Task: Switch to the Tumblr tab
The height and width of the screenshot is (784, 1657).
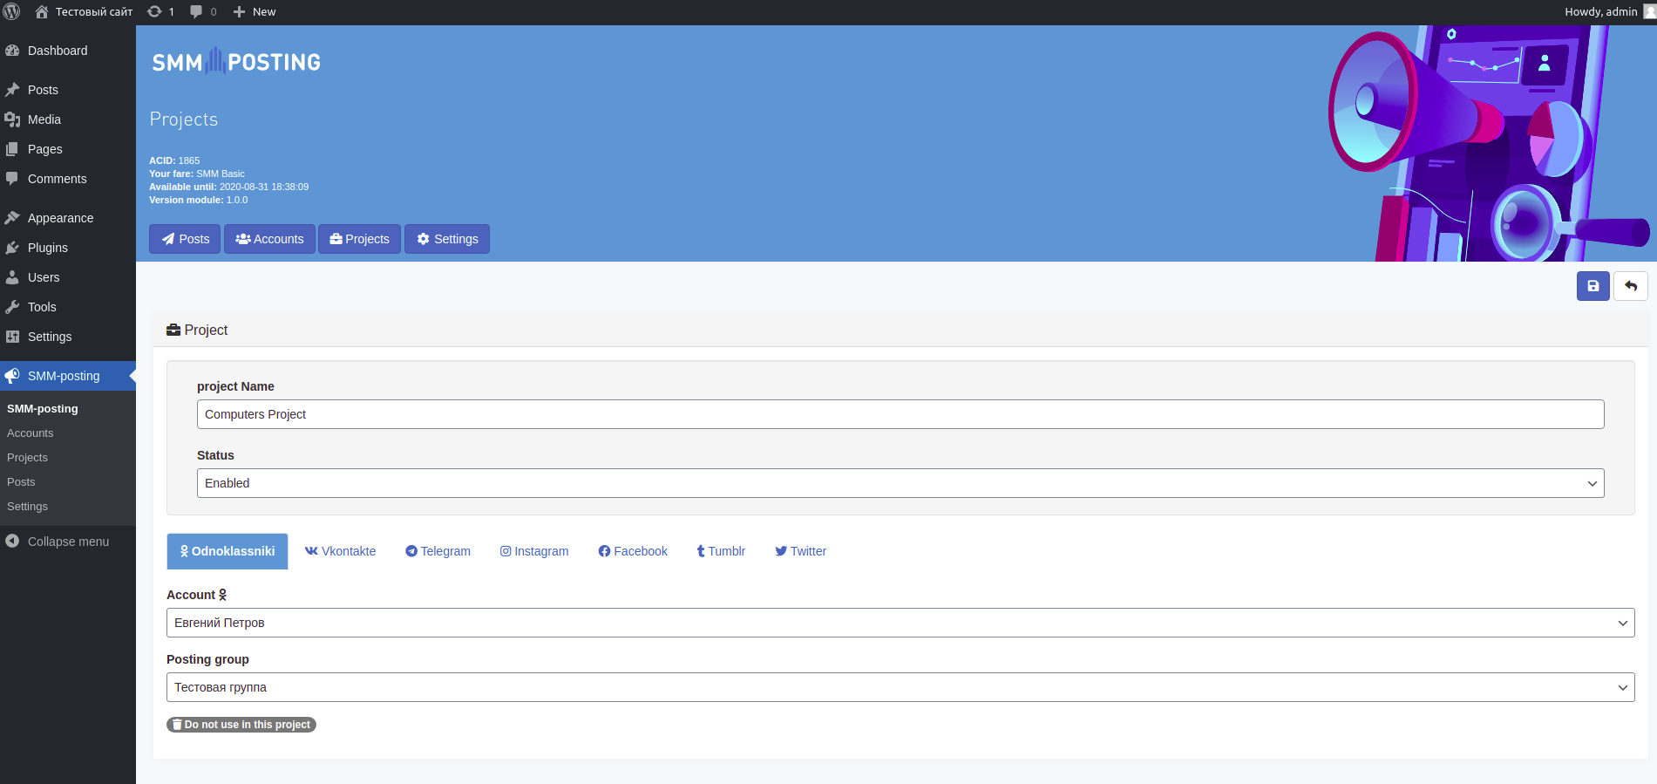Action: tap(721, 551)
